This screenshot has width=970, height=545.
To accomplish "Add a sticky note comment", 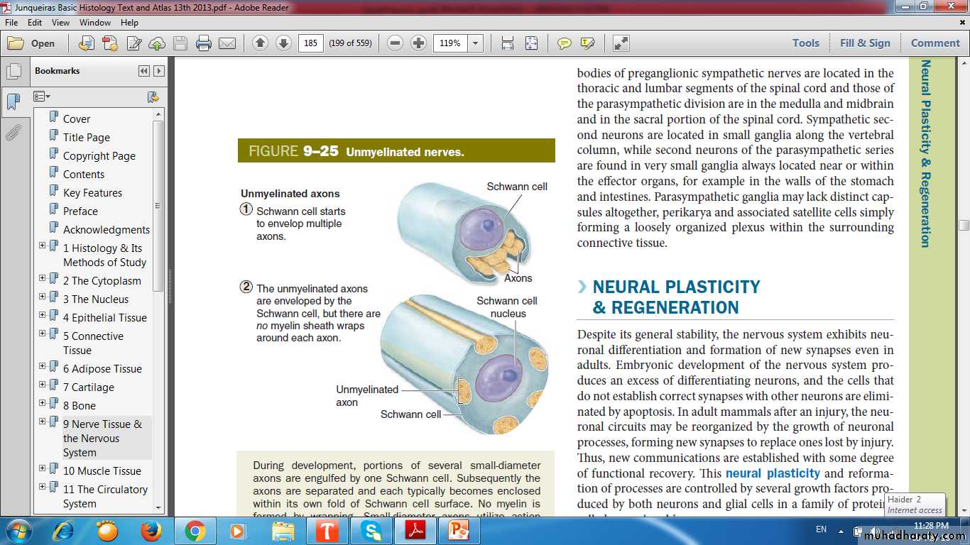I will (x=564, y=43).
